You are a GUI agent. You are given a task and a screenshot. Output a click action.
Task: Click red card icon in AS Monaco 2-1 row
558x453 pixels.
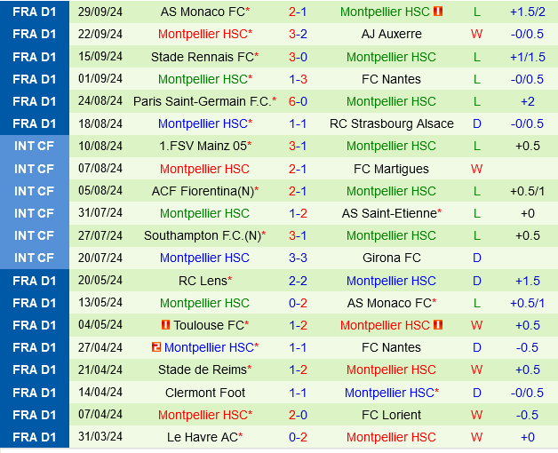[438, 12]
